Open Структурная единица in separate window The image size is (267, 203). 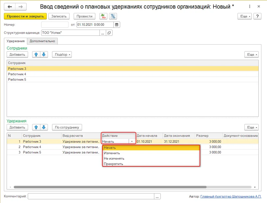pos(109,33)
